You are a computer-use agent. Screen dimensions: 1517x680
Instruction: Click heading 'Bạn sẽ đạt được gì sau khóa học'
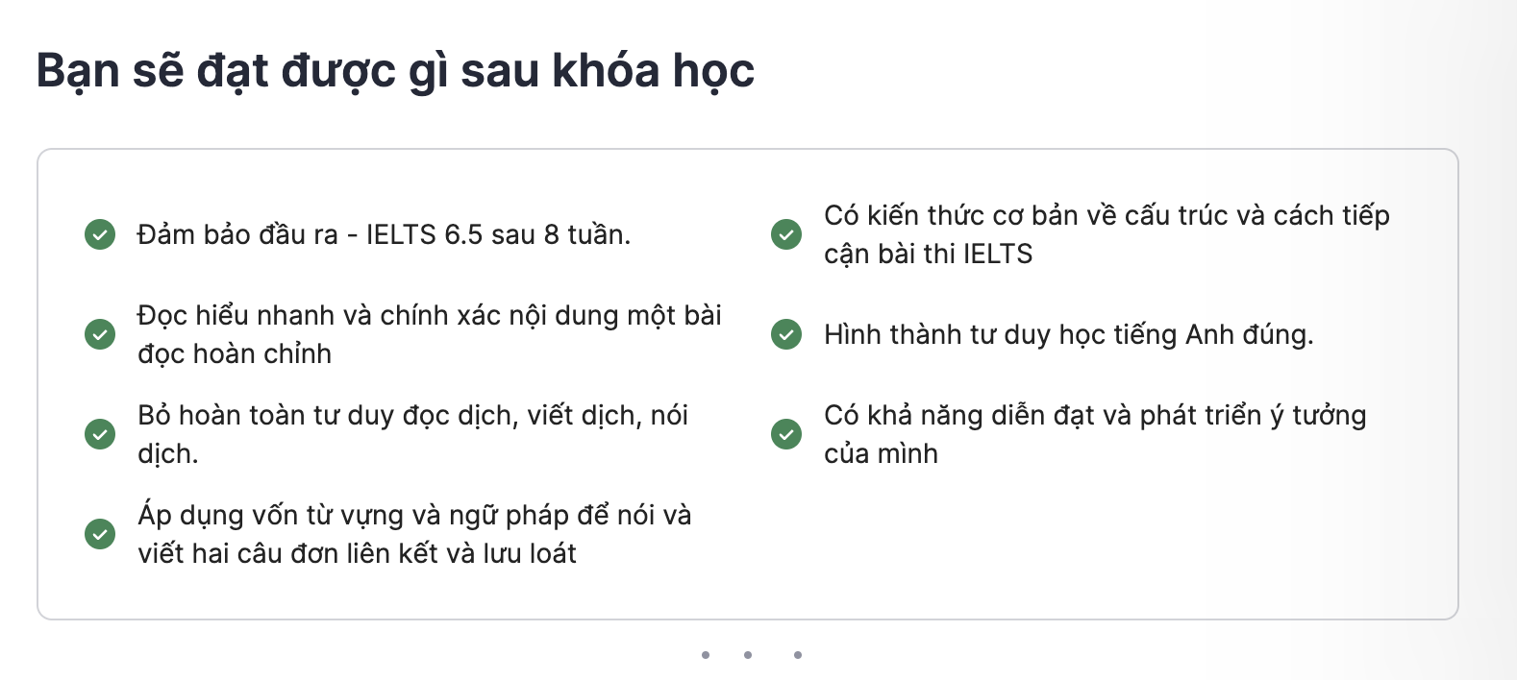coord(395,72)
